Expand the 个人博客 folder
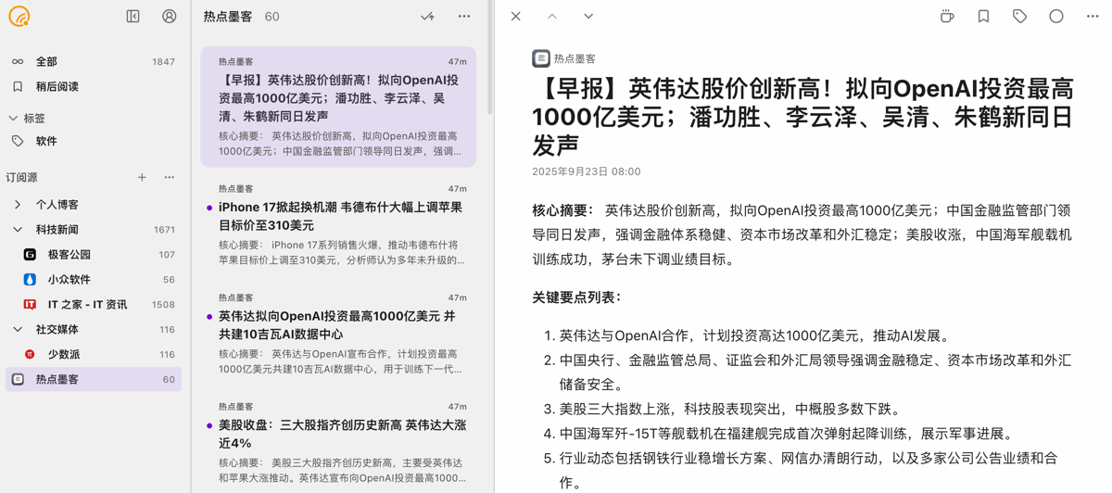Image resolution: width=1112 pixels, height=493 pixels. [18, 205]
